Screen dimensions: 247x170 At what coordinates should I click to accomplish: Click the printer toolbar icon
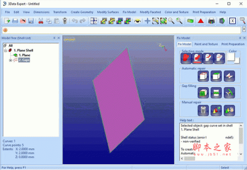pos(211,21)
